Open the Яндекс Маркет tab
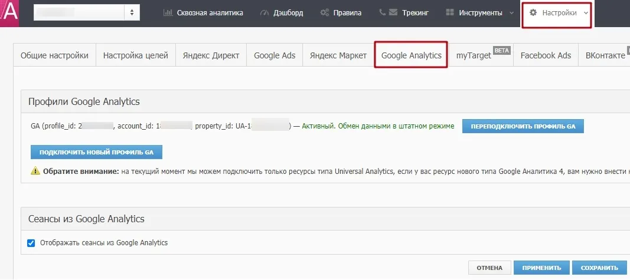This screenshot has width=630, height=280. click(x=338, y=55)
